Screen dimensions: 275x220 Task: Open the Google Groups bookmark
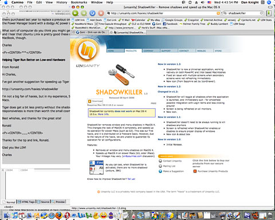tap(172, 20)
